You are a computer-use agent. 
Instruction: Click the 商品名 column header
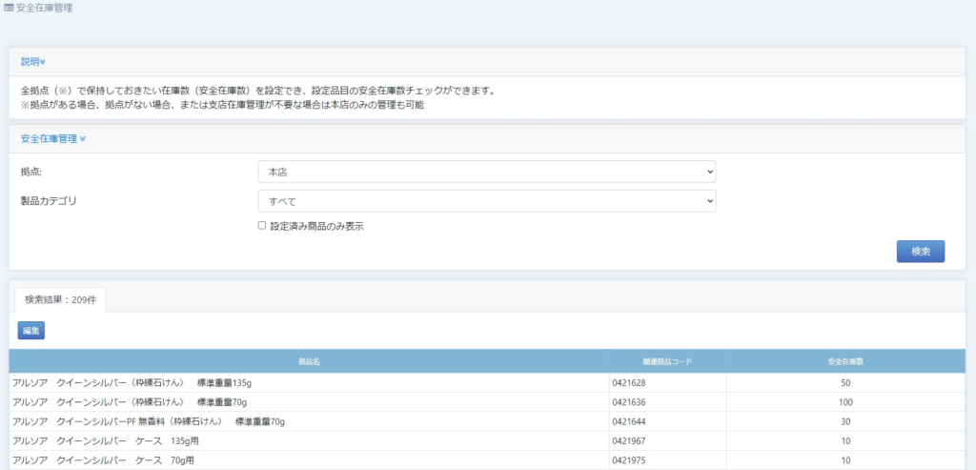click(x=308, y=362)
